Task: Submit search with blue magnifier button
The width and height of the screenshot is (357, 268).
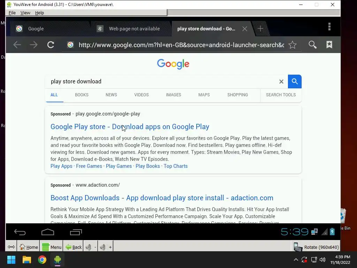Action: [x=295, y=81]
